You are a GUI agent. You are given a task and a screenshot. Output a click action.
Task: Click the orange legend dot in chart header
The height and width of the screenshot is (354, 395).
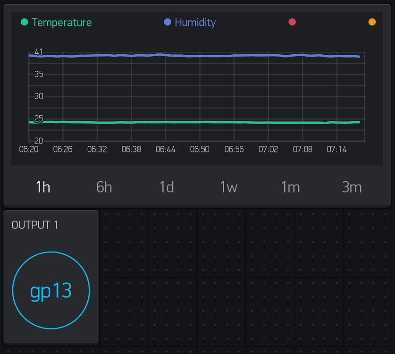pyautogui.click(x=372, y=22)
